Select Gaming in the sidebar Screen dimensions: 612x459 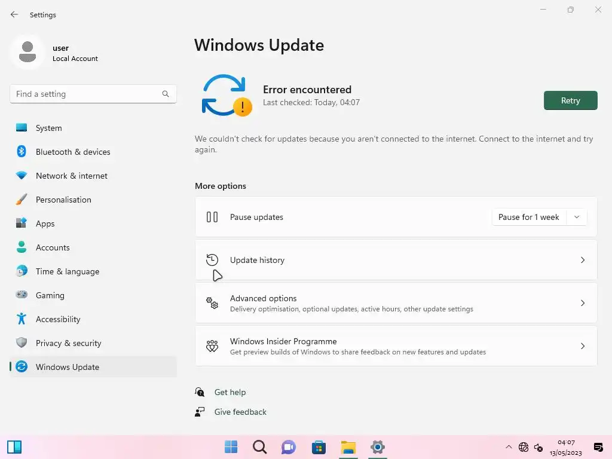click(x=93, y=295)
